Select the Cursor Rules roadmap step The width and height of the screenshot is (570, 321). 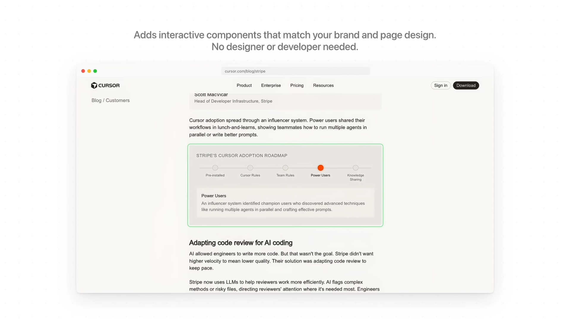(x=250, y=168)
